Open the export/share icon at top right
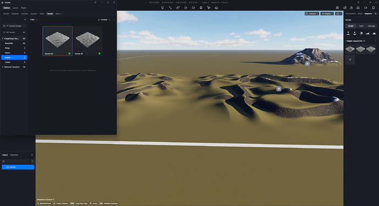The width and height of the screenshot is (379, 206). [x=345, y=8]
